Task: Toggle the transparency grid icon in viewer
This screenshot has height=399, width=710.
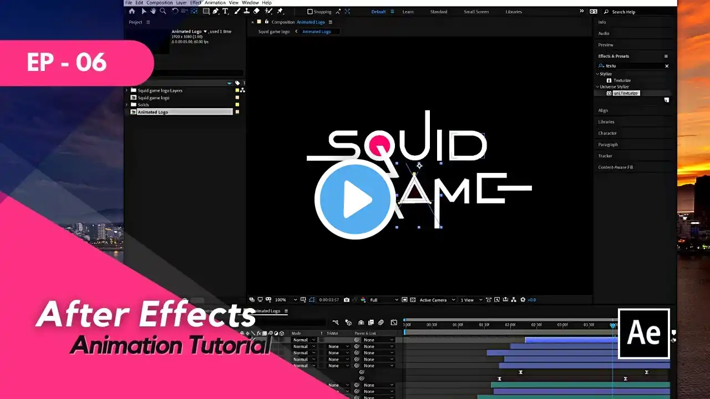Action: pos(413,300)
